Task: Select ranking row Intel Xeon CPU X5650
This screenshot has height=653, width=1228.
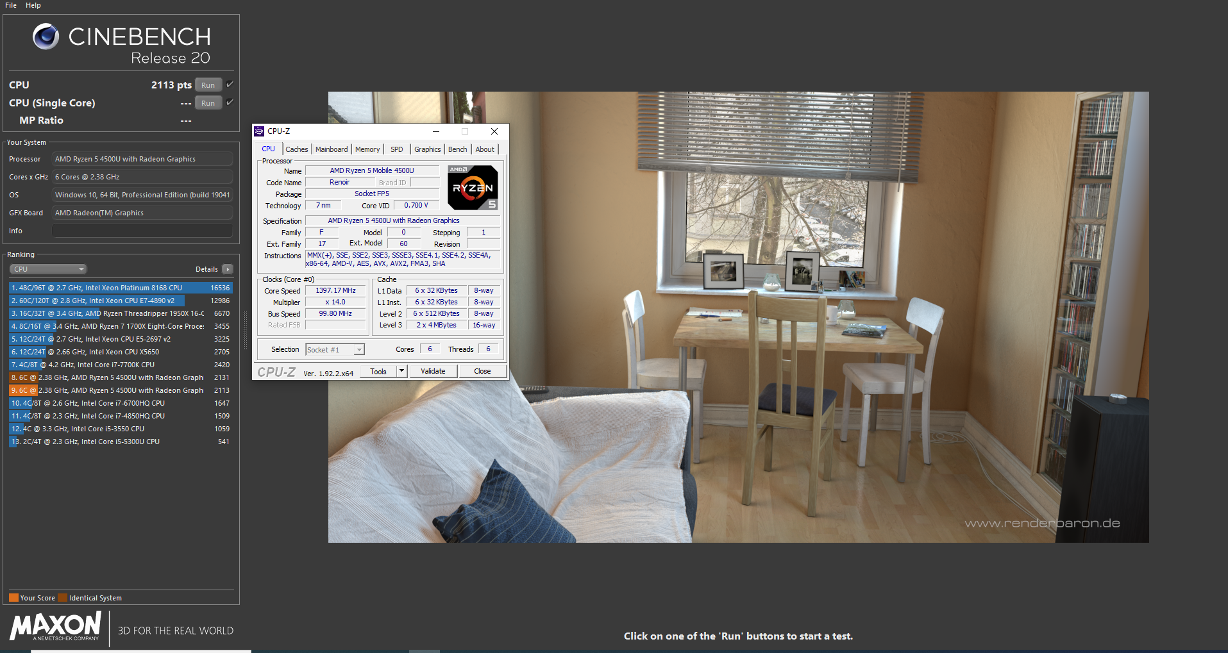Action: (121, 352)
